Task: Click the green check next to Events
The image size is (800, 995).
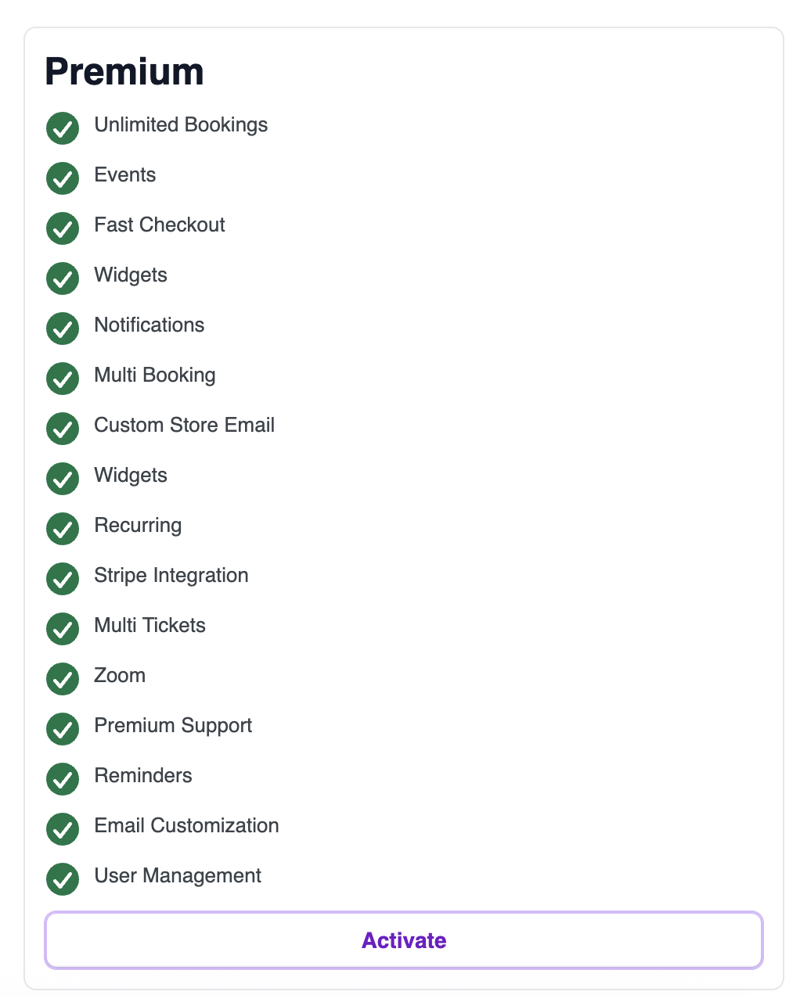Action: click(x=63, y=178)
